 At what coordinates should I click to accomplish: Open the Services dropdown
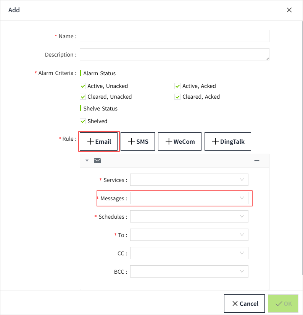click(x=189, y=180)
